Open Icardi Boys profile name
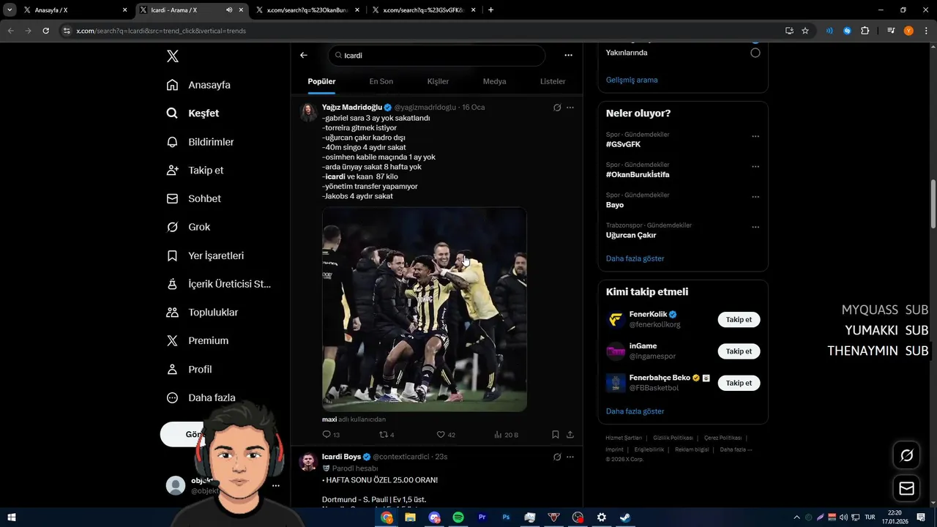 pos(341,457)
